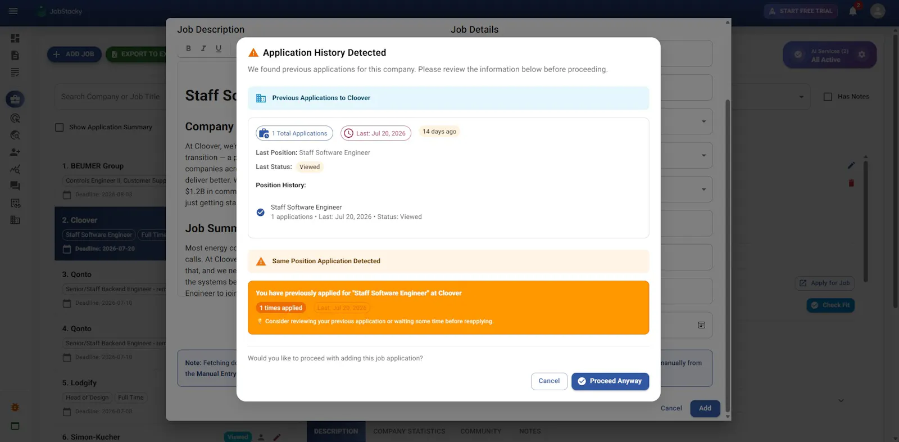Open the filter dropdown next to Has Notes
Viewport: 899px width, 442px height.
[x=801, y=97]
